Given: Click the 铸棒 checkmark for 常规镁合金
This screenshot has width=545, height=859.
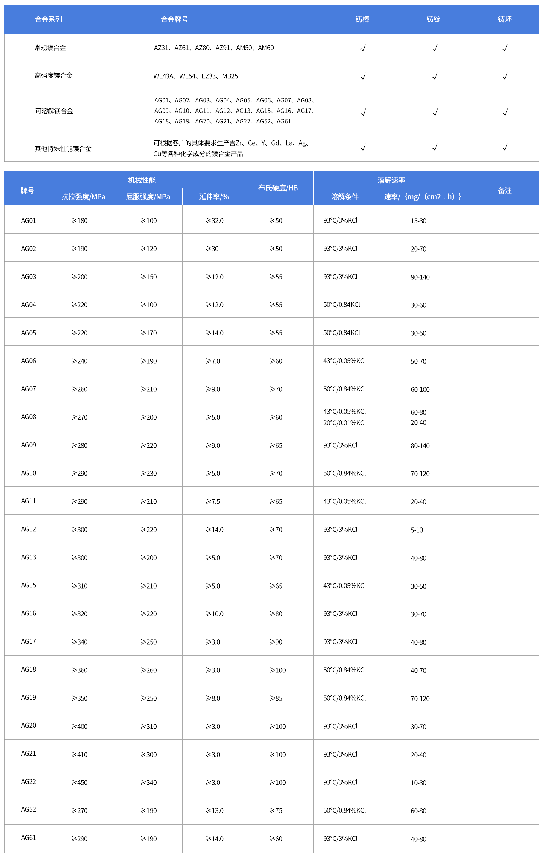Looking at the screenshot, I should point(363,48).
